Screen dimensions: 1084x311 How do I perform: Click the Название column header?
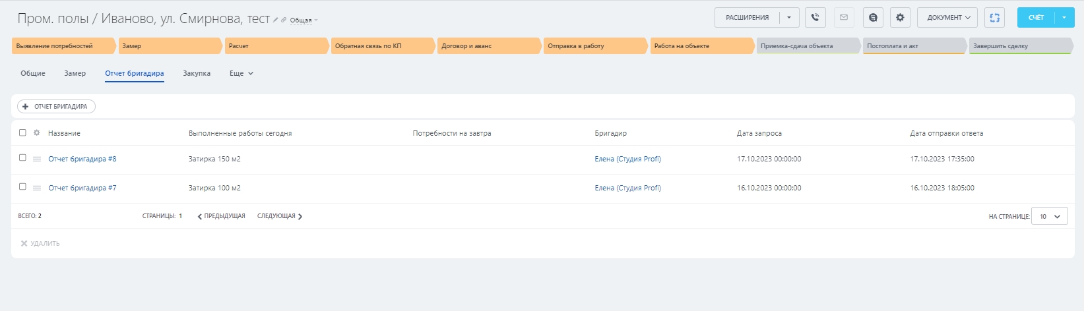(x=64, y=133)
